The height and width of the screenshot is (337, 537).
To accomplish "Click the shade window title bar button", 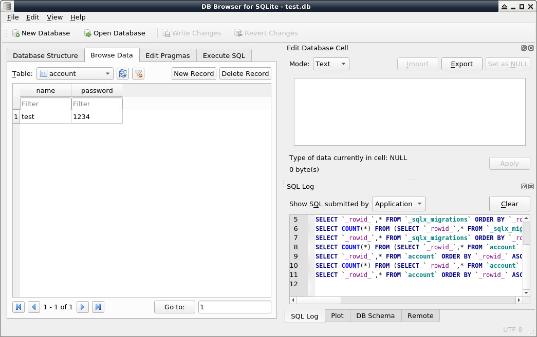I will (x=505, y=7).
